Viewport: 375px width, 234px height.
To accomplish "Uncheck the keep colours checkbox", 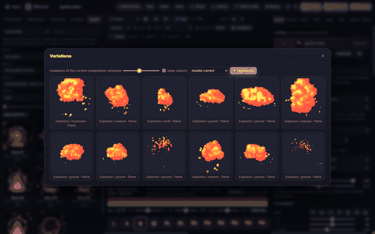I will [x=164, y=71].
